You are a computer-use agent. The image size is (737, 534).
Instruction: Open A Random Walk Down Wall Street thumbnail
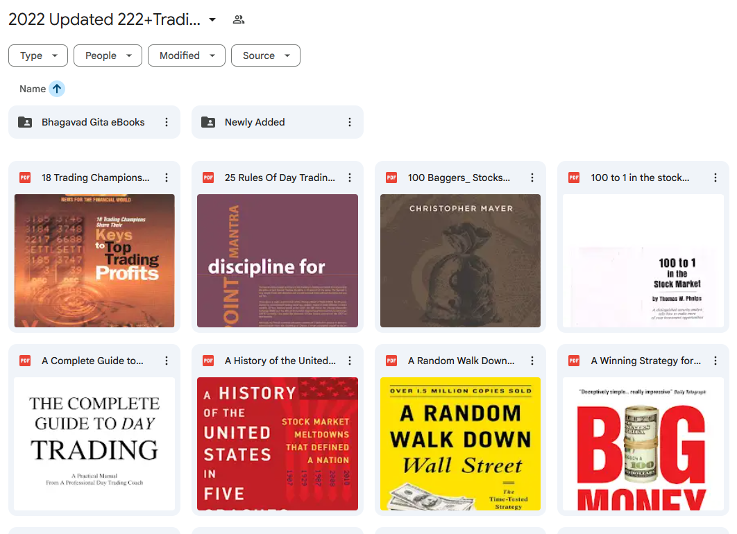460,444
